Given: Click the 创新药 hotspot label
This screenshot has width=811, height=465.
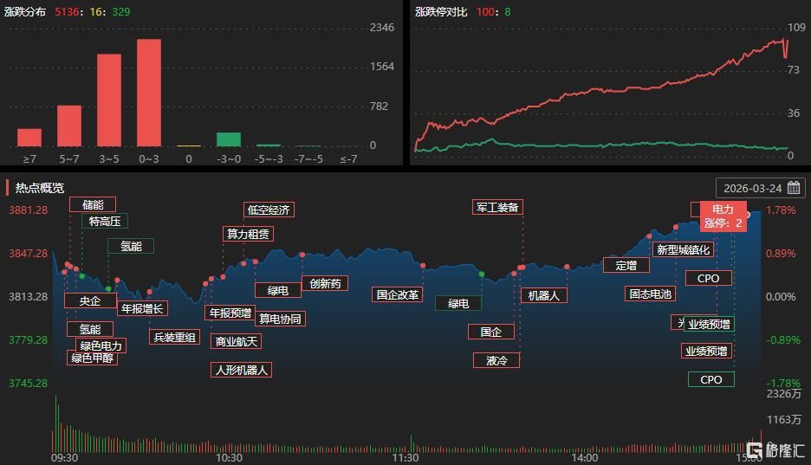Looking at the screenshot, I should (x=325, y=283).
